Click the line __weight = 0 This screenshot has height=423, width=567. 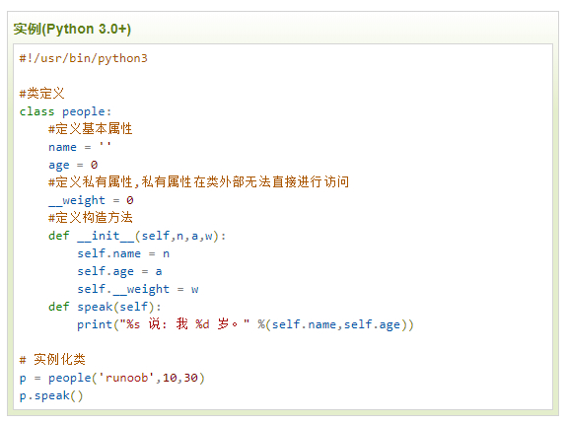[91, 200]
